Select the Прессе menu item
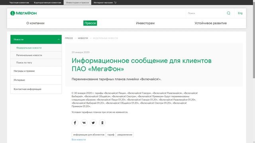 90,23
